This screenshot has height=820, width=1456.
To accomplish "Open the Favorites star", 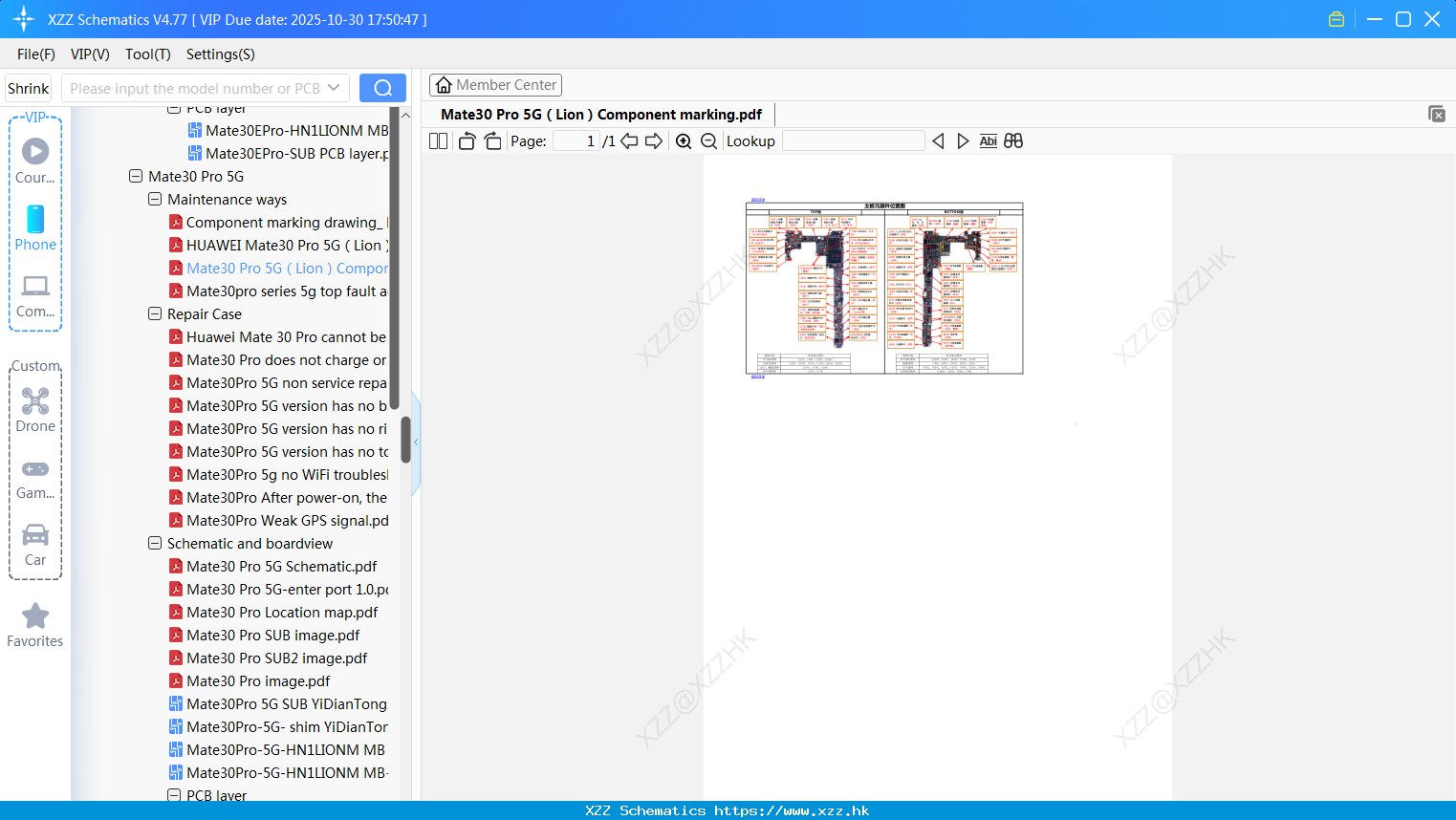I will (35, 626).
